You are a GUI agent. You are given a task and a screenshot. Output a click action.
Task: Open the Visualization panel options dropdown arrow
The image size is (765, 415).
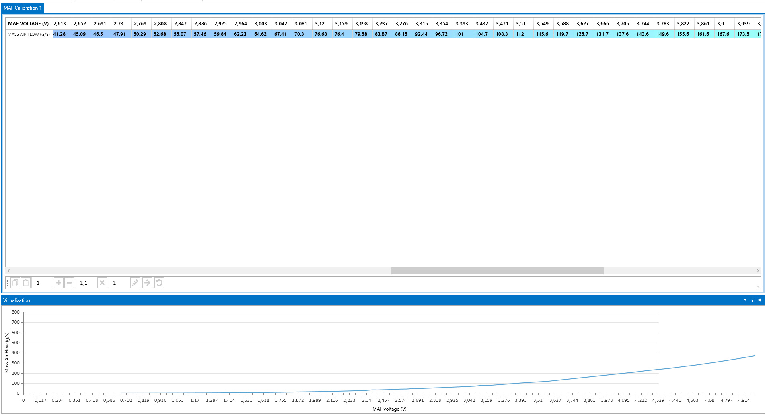tap(745, 300)
